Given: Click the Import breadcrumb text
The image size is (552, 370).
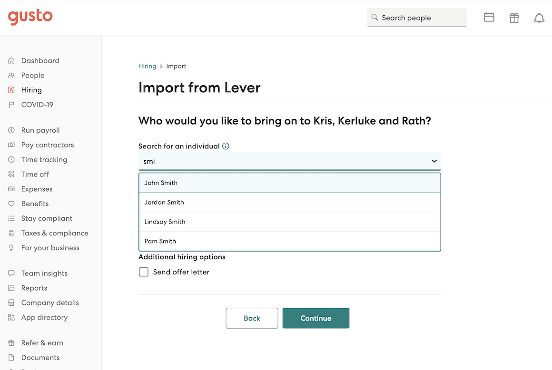Looking at the screenshot, I should 176,66.
